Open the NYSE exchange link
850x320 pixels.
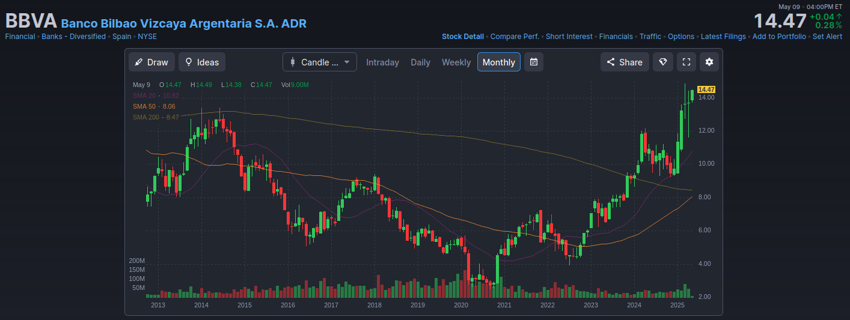point(147,37)
